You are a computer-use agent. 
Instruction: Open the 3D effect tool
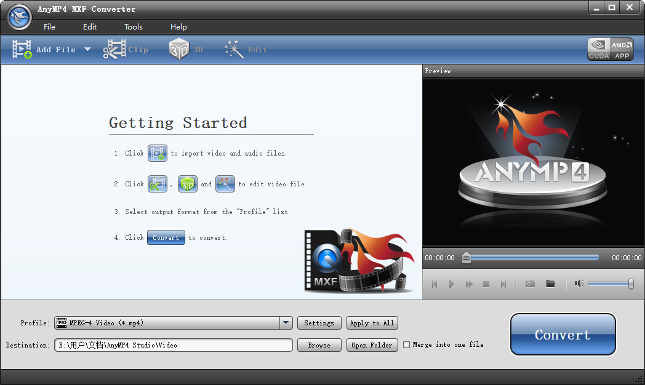pos(186,49)
